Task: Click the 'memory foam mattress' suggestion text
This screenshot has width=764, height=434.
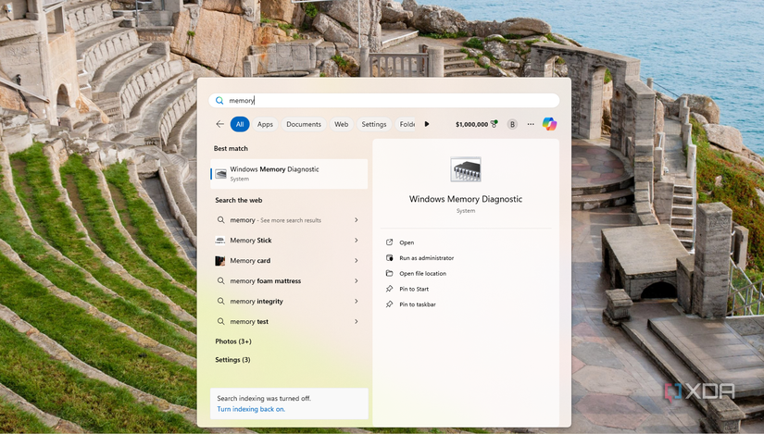Action: point(266,281)
